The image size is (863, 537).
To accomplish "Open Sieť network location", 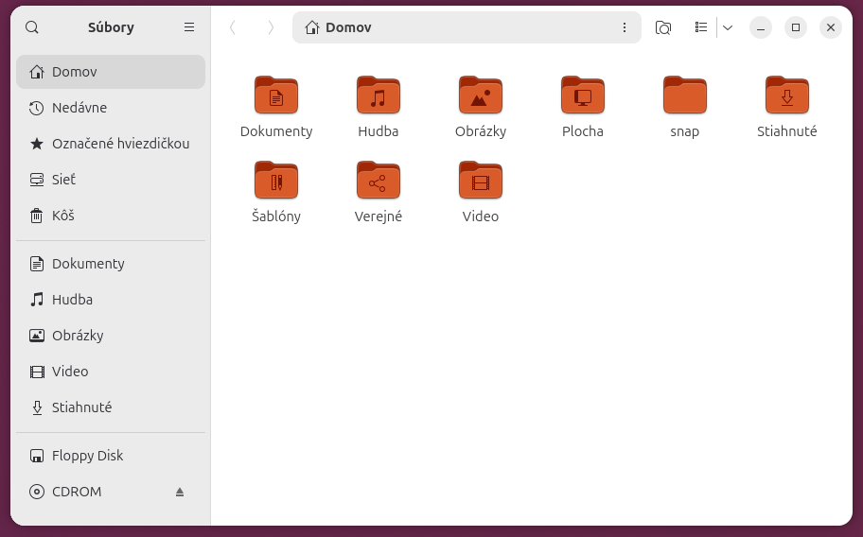I will click(x=111, y=180).
